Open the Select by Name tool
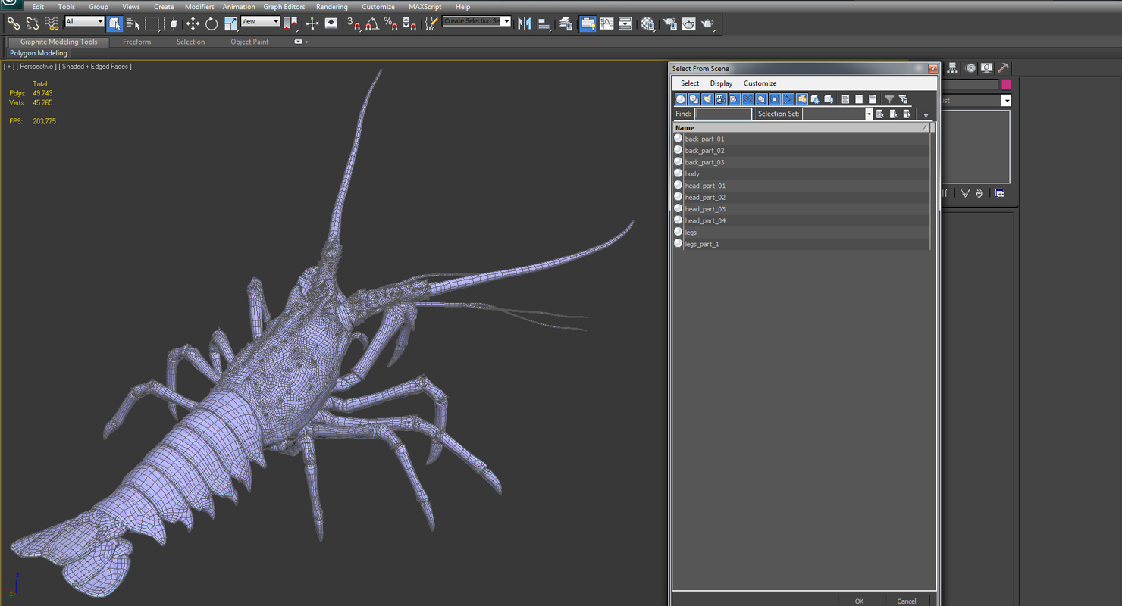 click(133, 23)
